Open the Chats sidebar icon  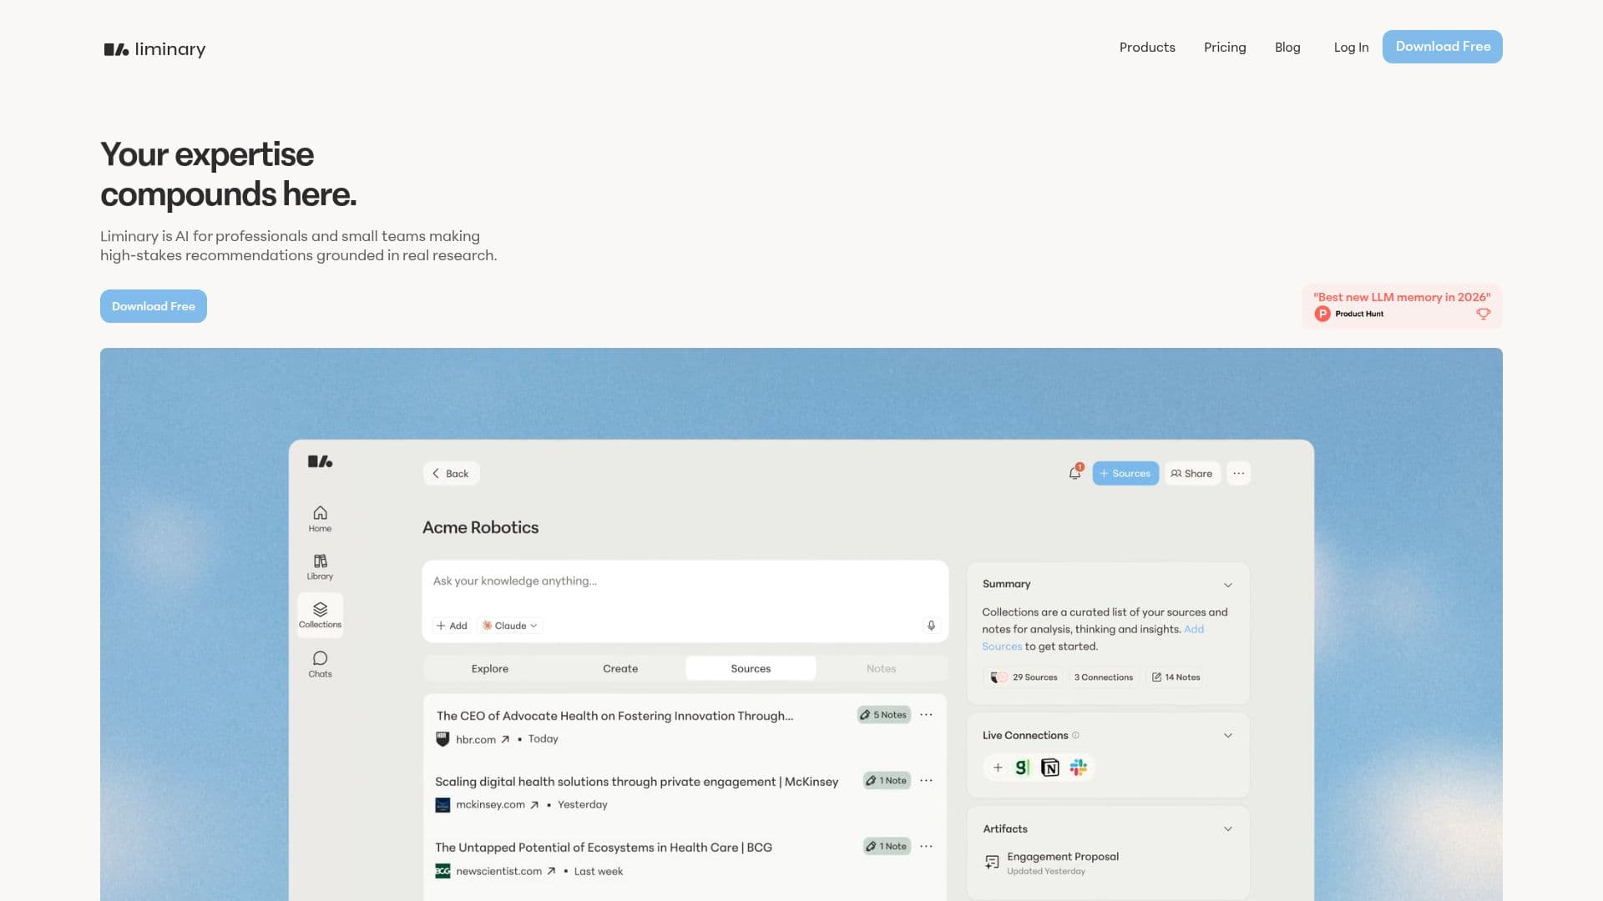pos(320,664)
